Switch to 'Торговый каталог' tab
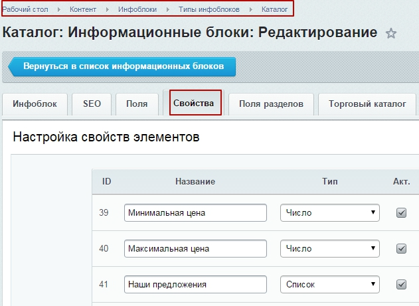The width and height of the screenshot is (419, 306). [x=367, y=104]
